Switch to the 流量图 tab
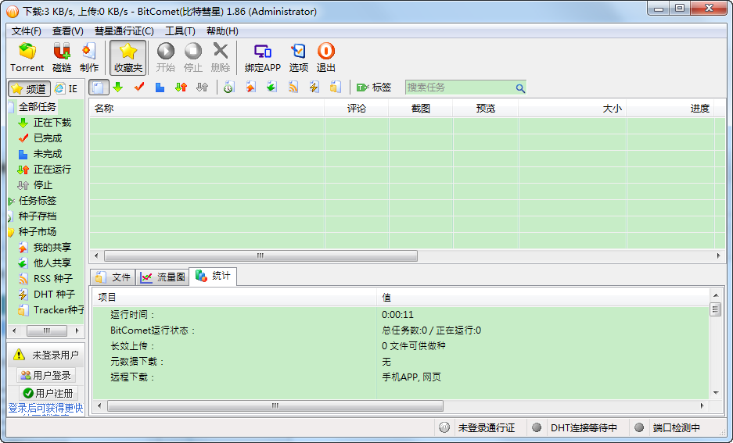The height and width of the screenshot is (443, 733). point(163,277)
